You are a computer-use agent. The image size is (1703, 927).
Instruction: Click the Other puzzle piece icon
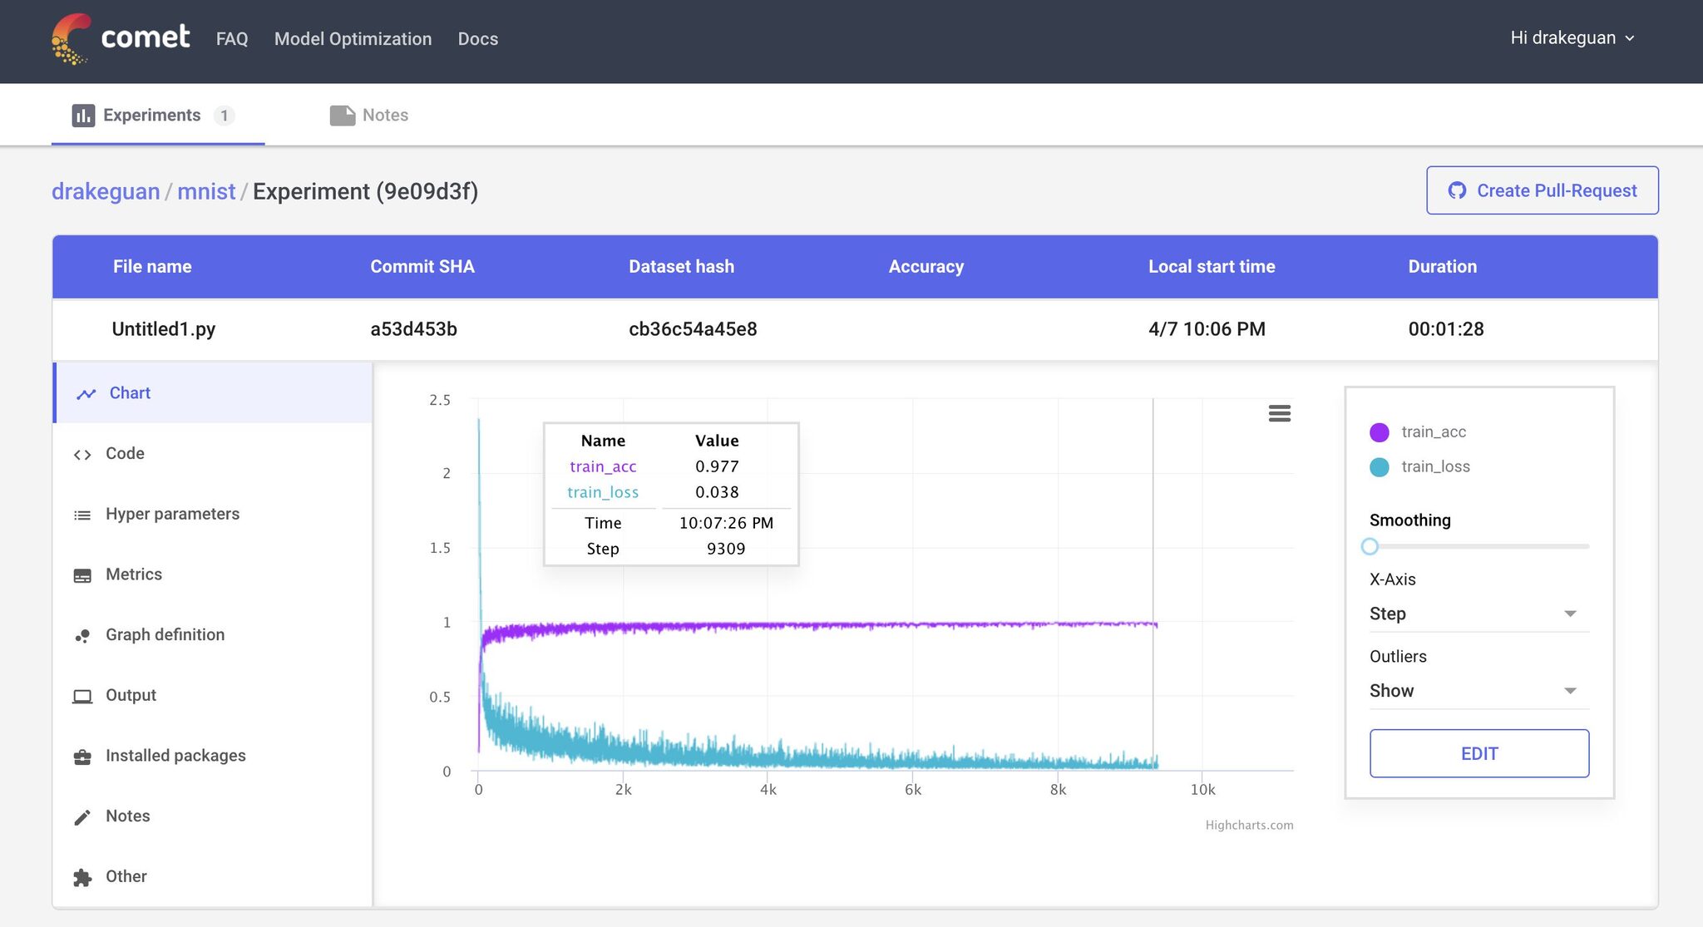point(82,877)
